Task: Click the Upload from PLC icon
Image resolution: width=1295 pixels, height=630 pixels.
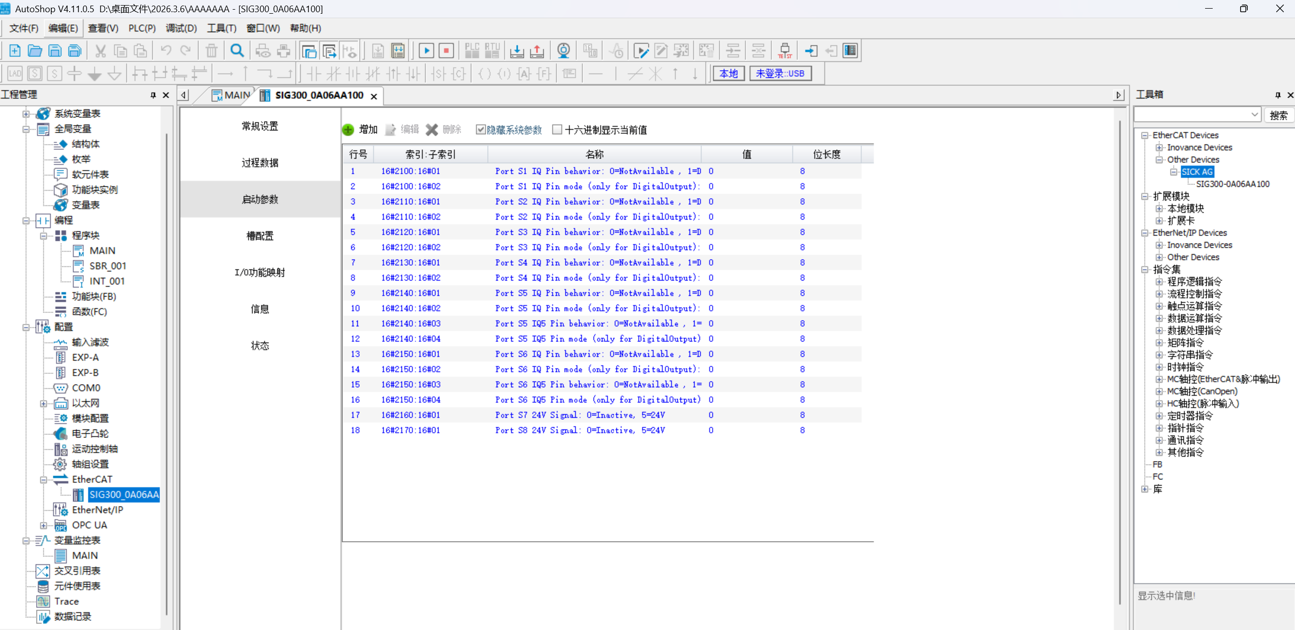Action: point(537,51)
